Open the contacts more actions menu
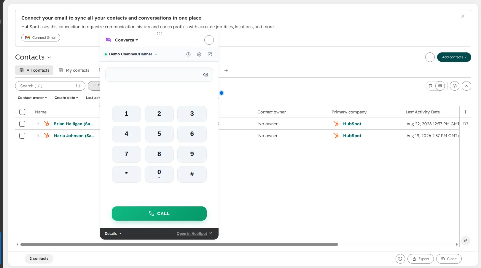This screenshot has width=481, height=268. 430,57
